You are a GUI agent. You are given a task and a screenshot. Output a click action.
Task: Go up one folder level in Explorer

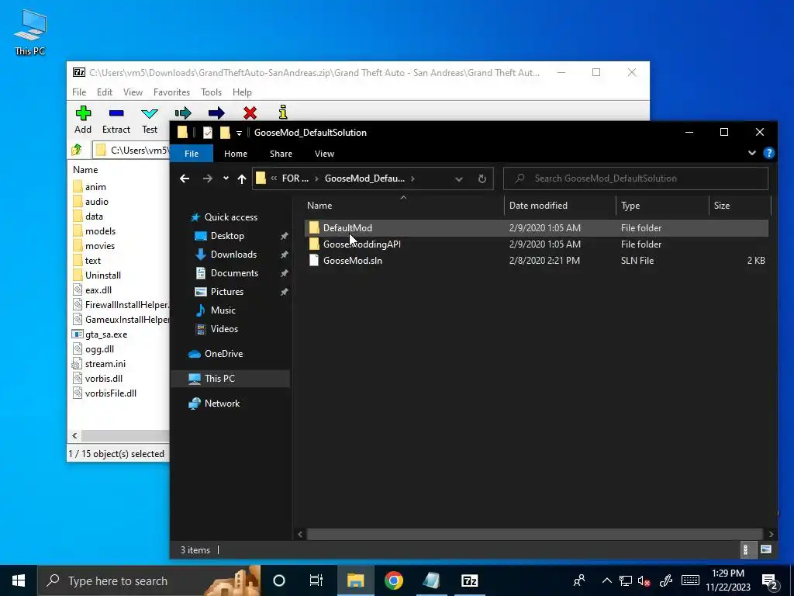[242, 178]
